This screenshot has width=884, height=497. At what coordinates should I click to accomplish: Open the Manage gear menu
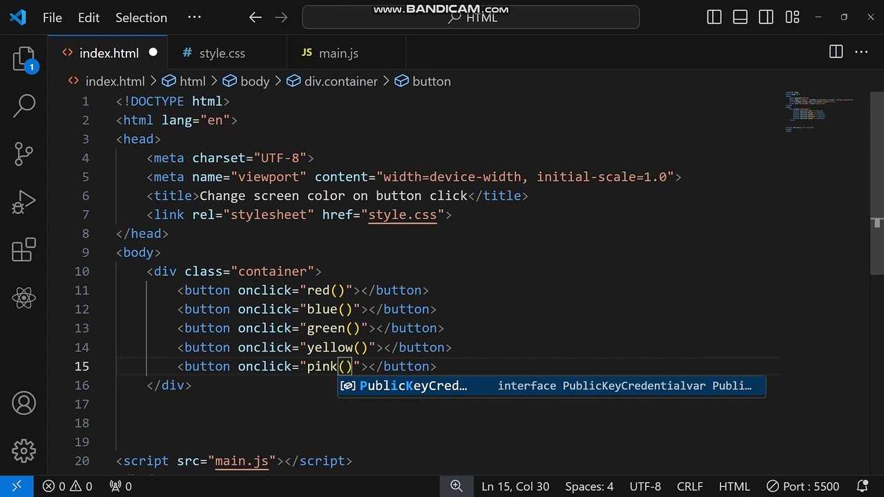tap(23, 451)
